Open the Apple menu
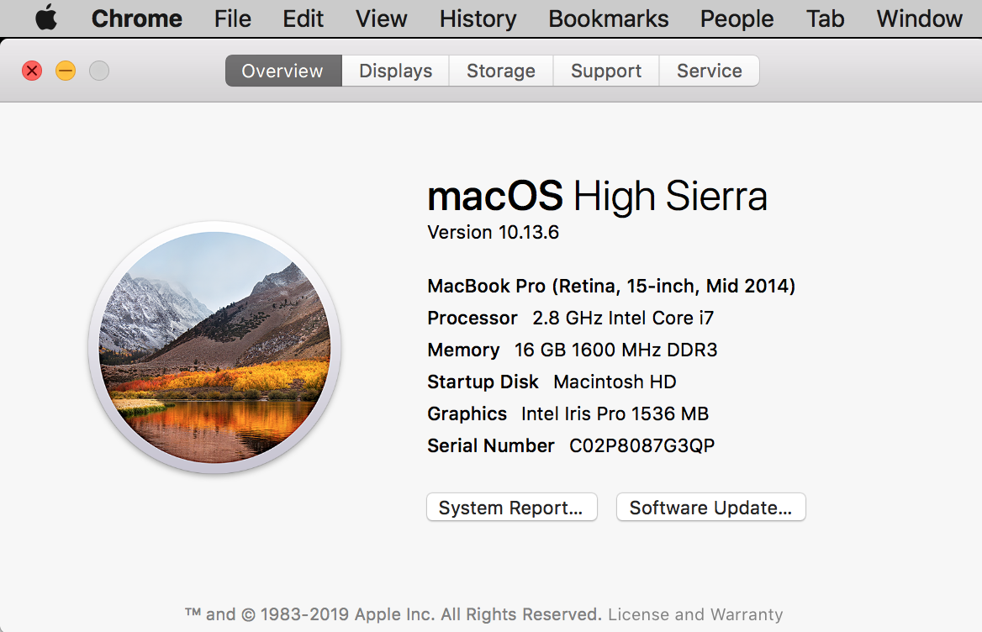Image resolution: width=982 pixels, height=632 pixels. 46,18
